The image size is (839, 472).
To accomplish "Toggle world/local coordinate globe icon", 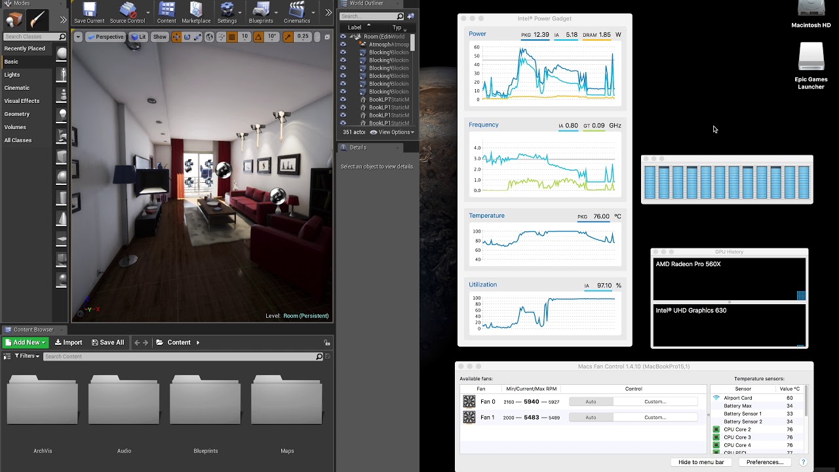I will coord(209,37).
